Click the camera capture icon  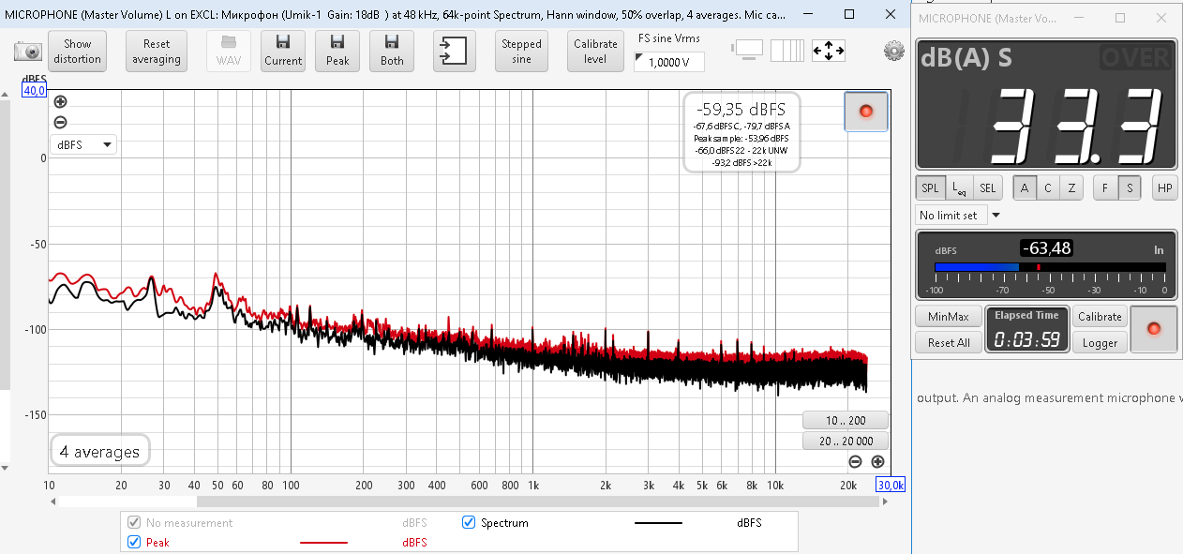coord(28,52)
